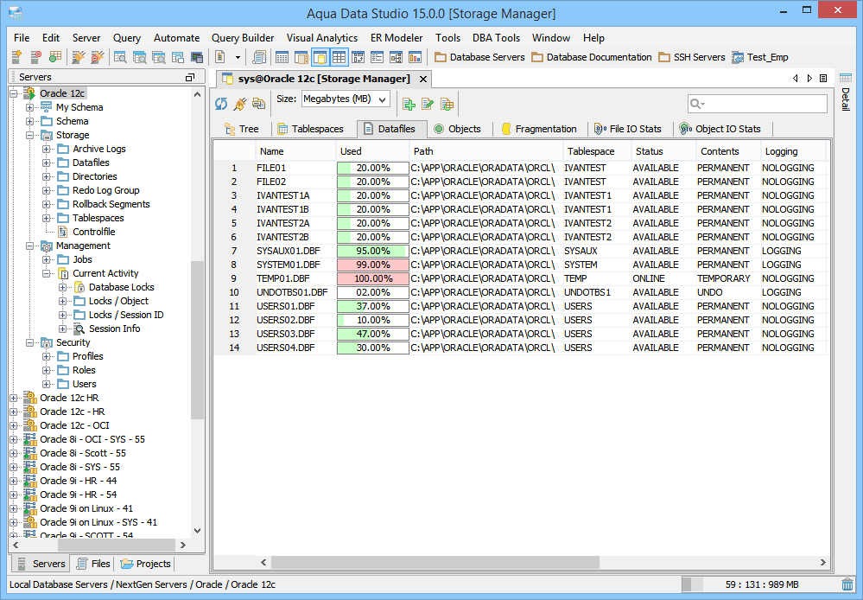Switch to the Files panel tab
Image resolution: width=863 pixels, height=600 pixels.
[x=93, y=564]
